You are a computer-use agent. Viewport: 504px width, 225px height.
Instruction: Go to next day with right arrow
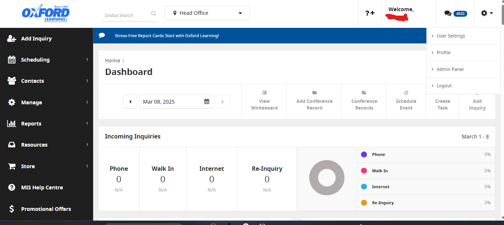click(x=223, y=102)
